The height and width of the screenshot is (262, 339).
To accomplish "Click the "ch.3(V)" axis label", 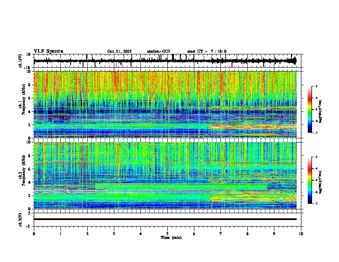I will click(x=21, y=220).
